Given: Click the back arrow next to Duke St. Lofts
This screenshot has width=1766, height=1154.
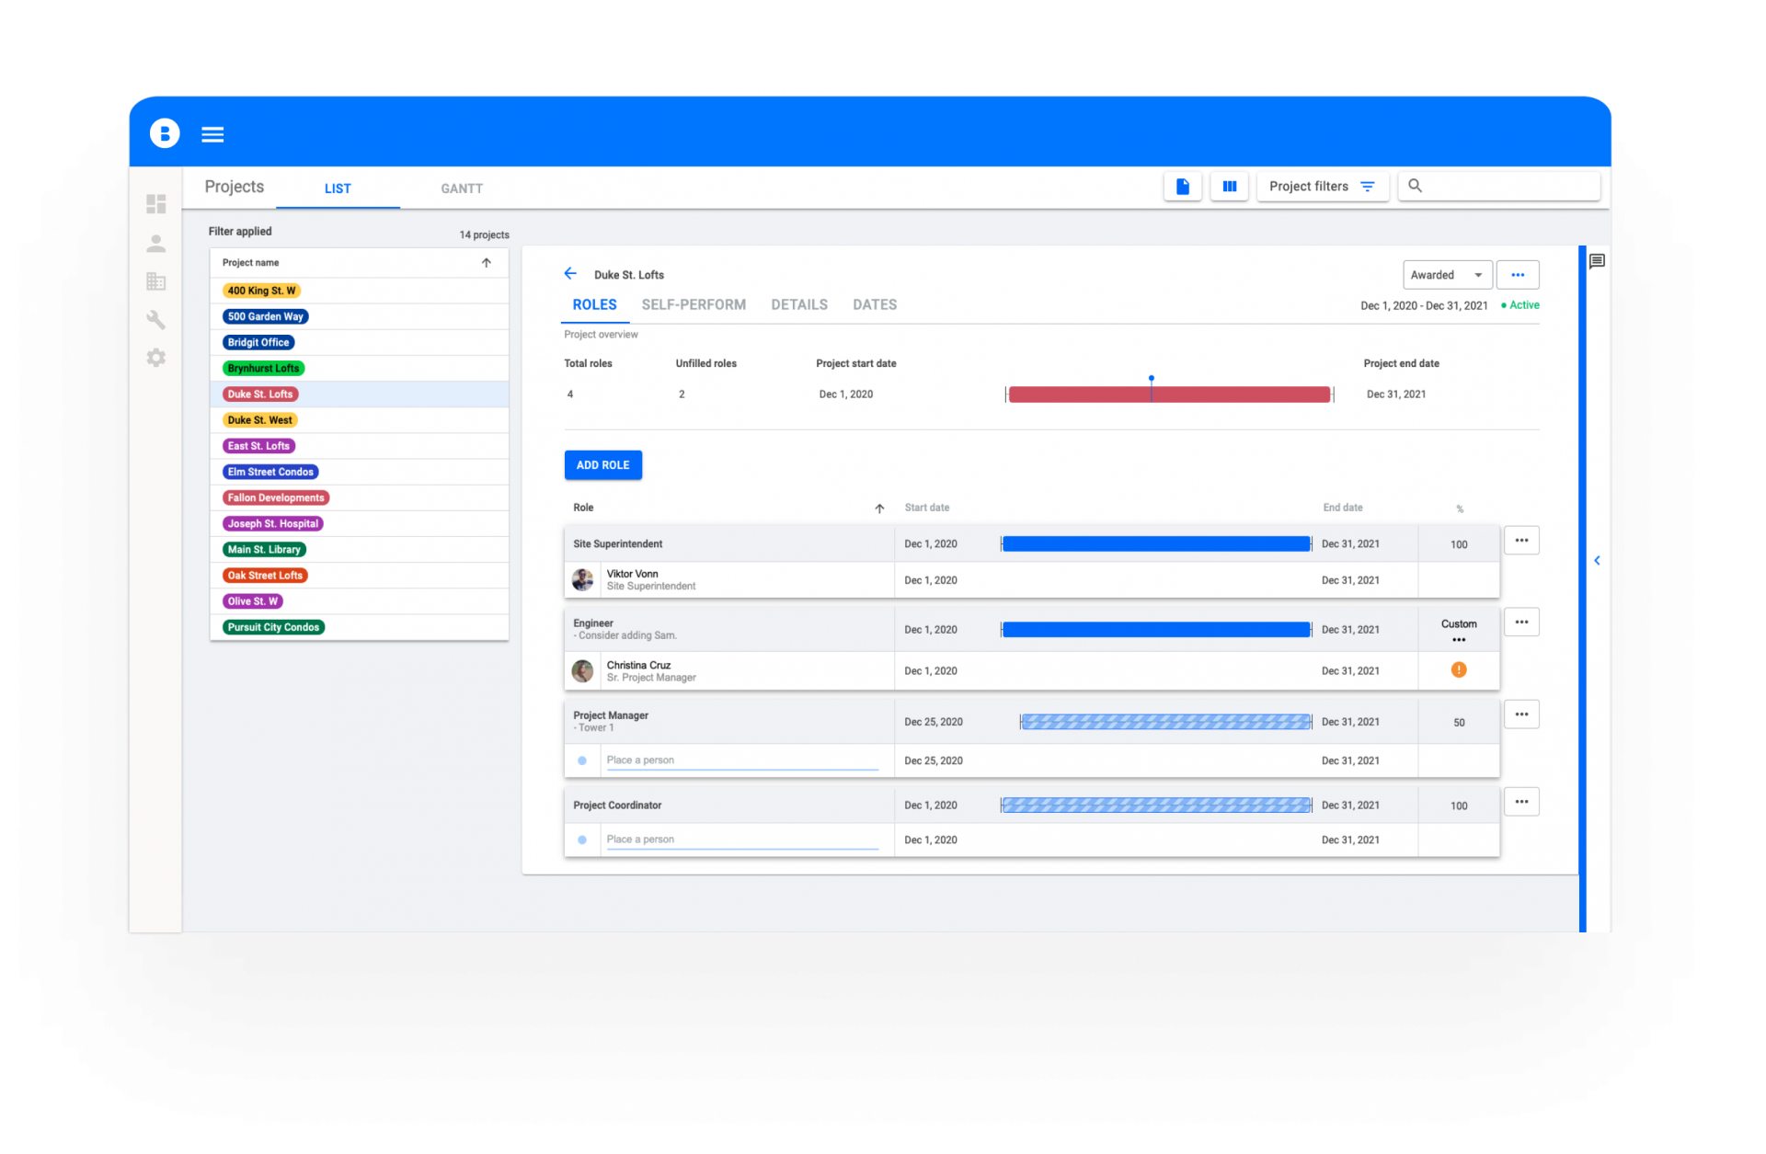Looking at the screenshot, I should tap(570, 273).
